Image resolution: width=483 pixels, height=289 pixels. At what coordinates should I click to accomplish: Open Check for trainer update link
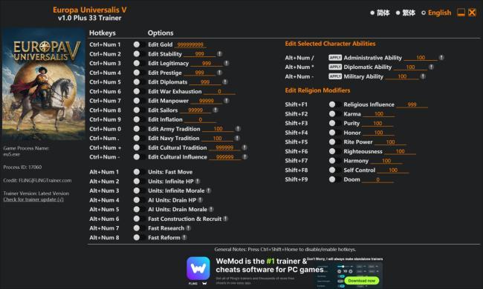tap(33, 199)
